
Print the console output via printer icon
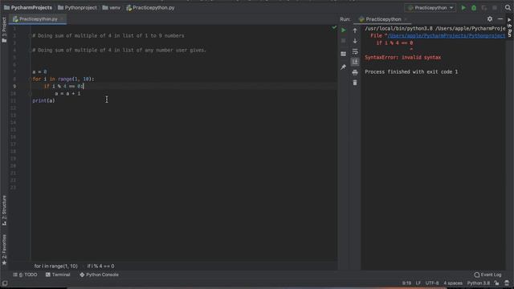pos(355,72)
